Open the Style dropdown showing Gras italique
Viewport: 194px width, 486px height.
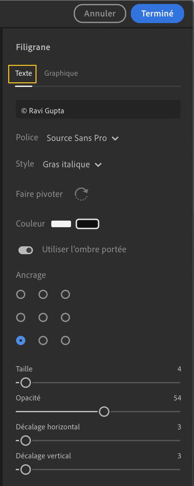pyautogui.click(x=72, y=164)
